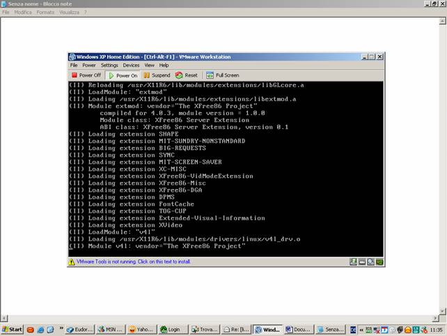Open Notepad Visualizza menu
Viewport: 447px width, 336px height.
[x=69, y=13]
